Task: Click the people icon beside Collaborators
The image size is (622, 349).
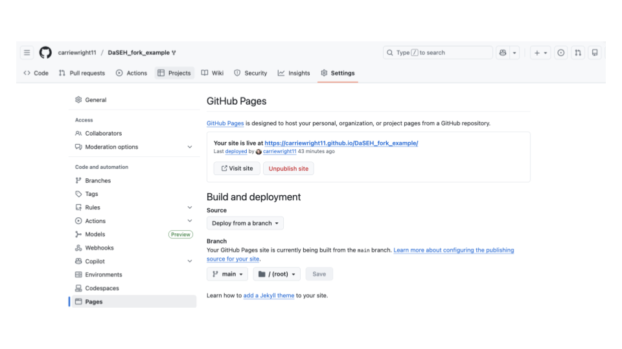Action: click(78, 133)
